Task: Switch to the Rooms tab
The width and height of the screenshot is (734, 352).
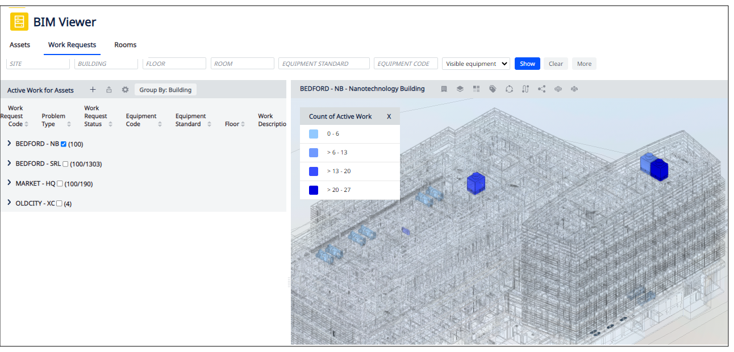Action: tap(125, 45)
